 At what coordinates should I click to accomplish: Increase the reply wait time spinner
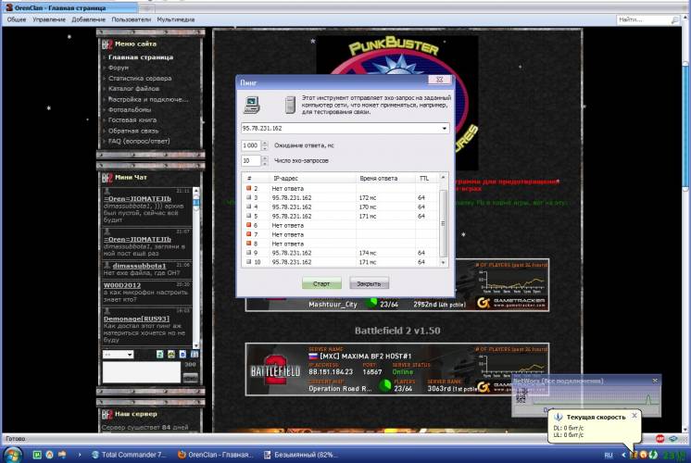pos(265,143)
